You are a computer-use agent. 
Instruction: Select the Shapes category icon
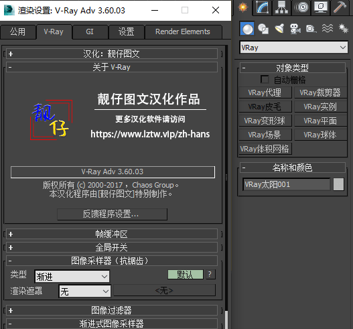[263, 29]
